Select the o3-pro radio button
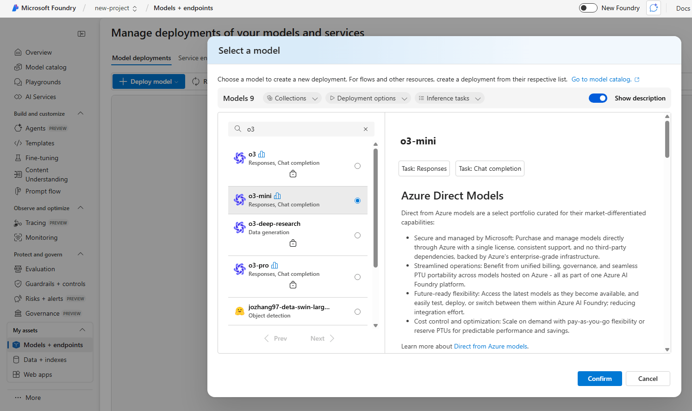The width and height of the screenshot is (692, 411). 357,277
